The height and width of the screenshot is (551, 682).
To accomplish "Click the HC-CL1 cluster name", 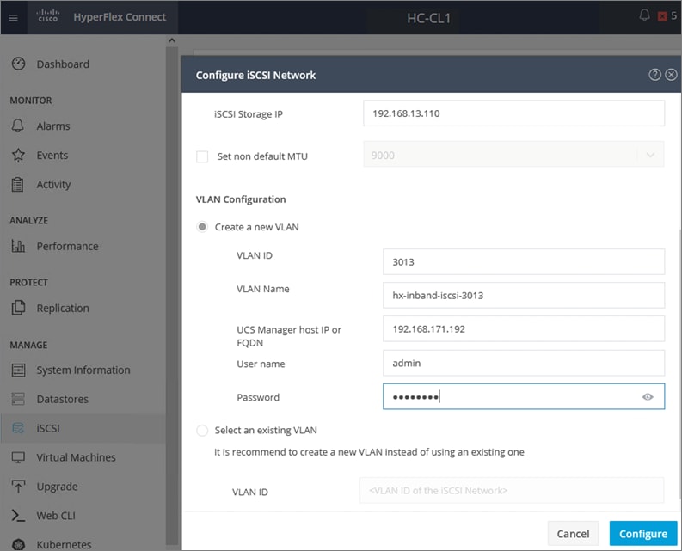I will (428, 18).
